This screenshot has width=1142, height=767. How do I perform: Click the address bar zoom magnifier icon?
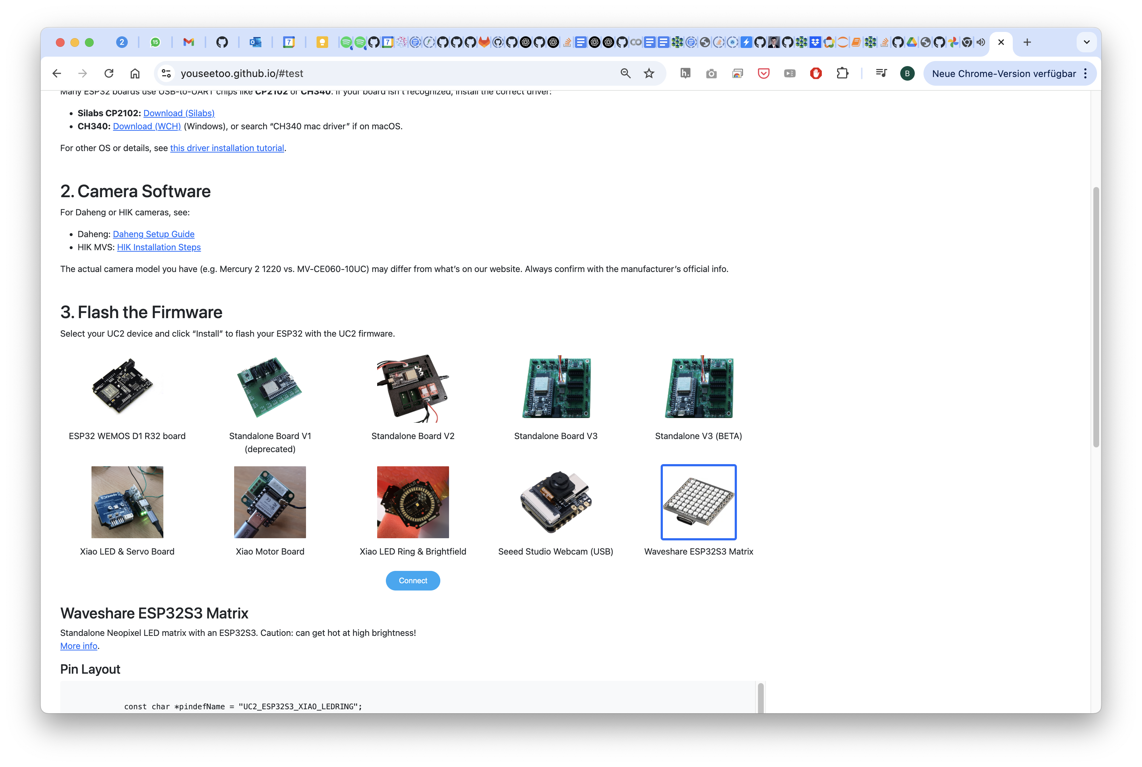(x=625, y=73)
